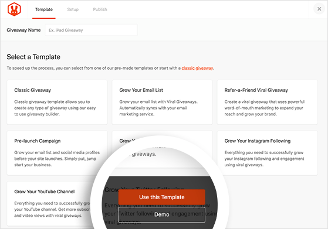
Task: Click the Select a Template heading
Action: point(33,57)
